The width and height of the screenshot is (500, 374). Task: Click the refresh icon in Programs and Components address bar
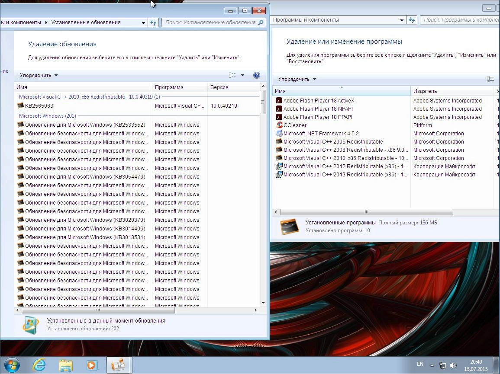412,20
